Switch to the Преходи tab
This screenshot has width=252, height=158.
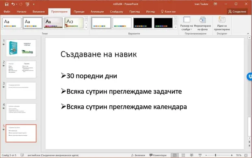coord(79,11)
